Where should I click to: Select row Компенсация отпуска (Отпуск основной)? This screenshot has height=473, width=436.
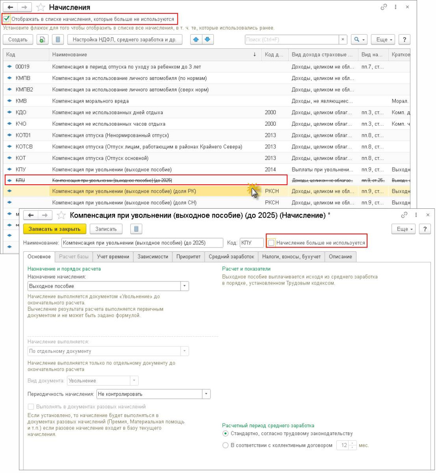207,158
